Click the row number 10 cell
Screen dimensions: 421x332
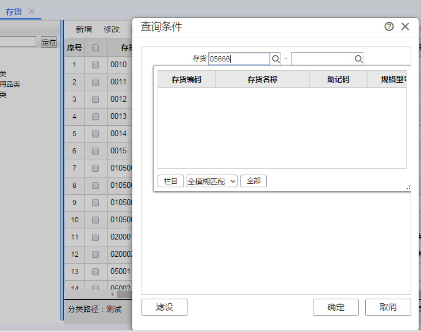[x=74, y=220]
